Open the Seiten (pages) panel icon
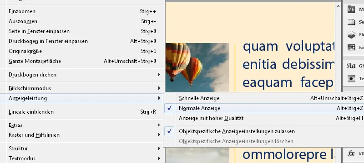This screenshot has width=364, height=163. click(351, 22)
